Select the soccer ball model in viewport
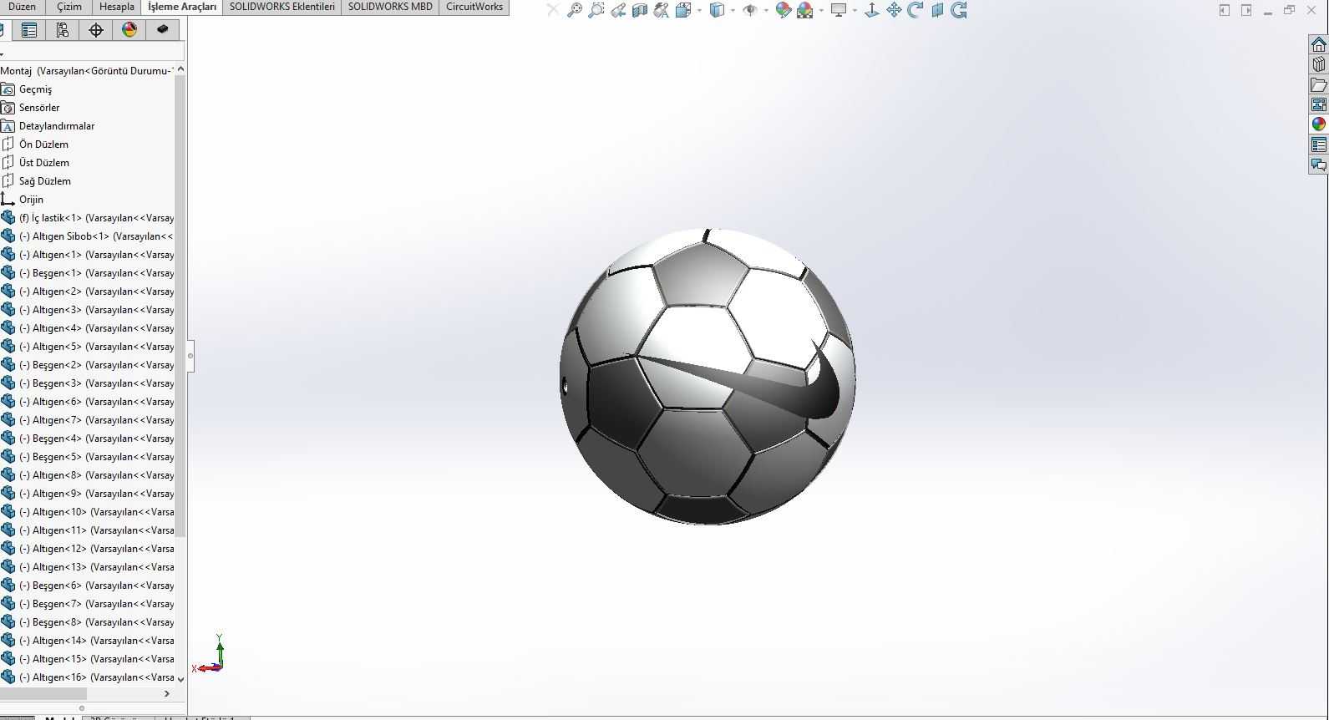Image resolution: width=1329 pixels, height=720 pixels. pos(708,377)
